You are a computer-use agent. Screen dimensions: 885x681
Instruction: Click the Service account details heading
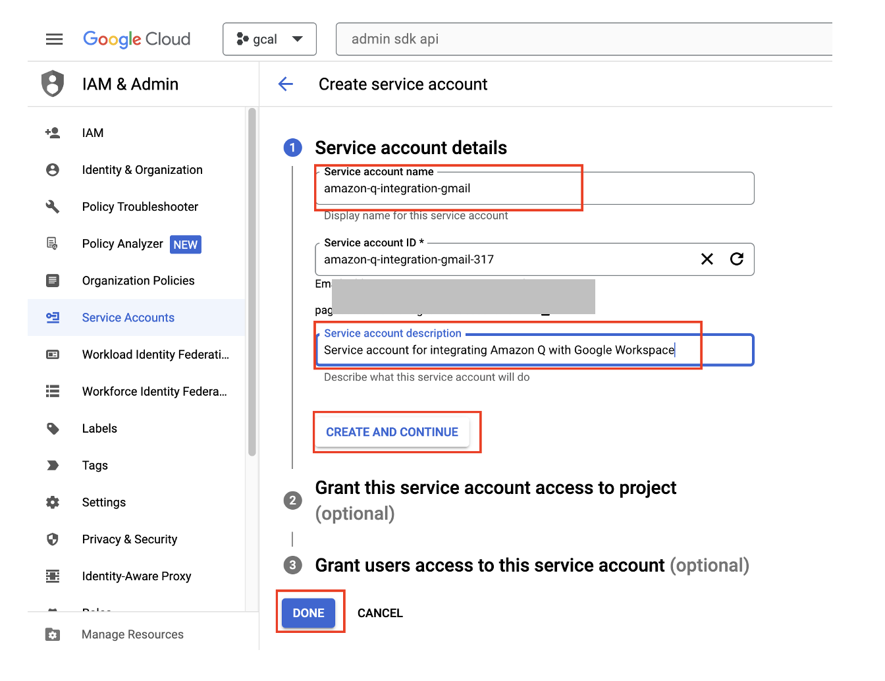(411, 148)
